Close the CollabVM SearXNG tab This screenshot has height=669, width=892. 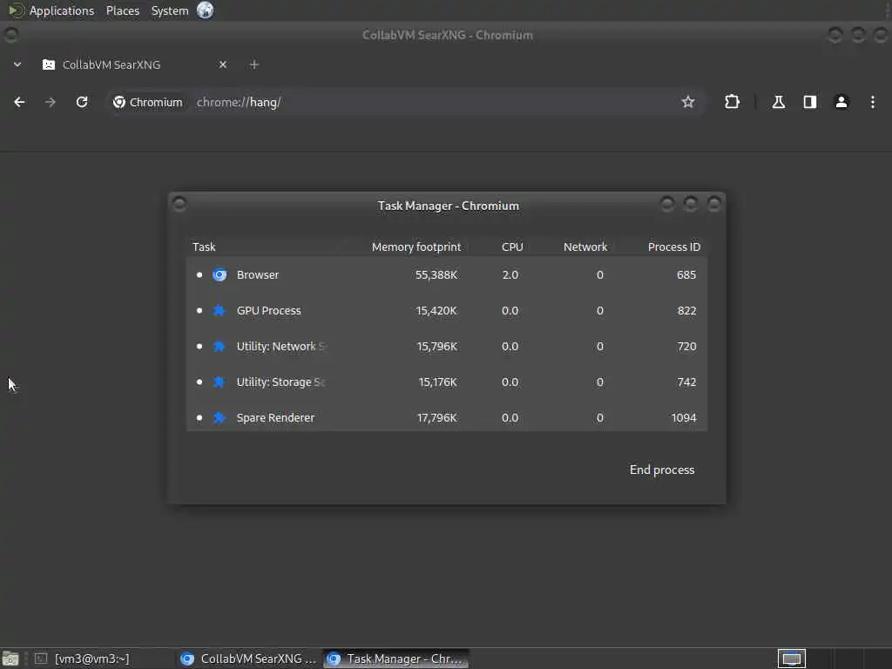pyautogui.click(x=223, y=64)
